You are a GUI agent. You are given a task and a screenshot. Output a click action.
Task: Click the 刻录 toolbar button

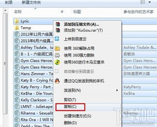tap(9, 3)
